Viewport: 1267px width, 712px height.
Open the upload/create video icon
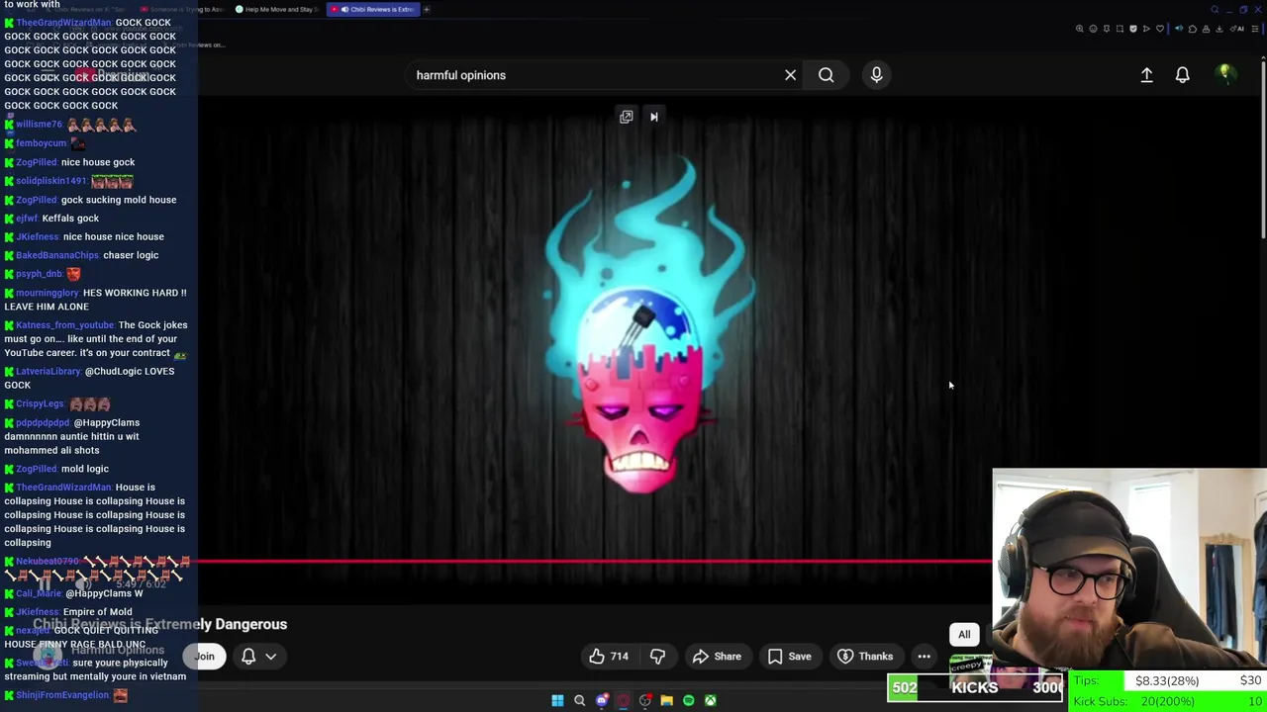pos(1146,75)
